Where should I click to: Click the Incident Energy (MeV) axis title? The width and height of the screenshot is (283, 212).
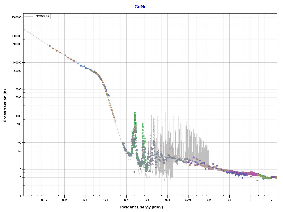point(143,207)
